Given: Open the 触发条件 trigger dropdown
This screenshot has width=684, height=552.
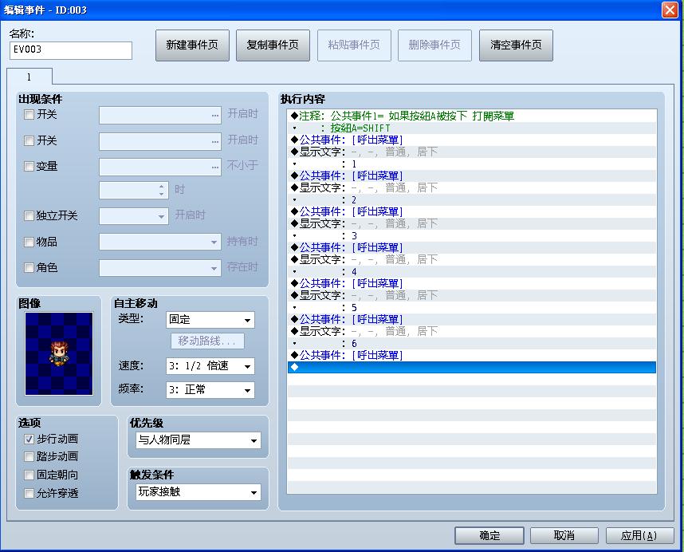Looking at the screenshot, I should click(x=199, y=492).
